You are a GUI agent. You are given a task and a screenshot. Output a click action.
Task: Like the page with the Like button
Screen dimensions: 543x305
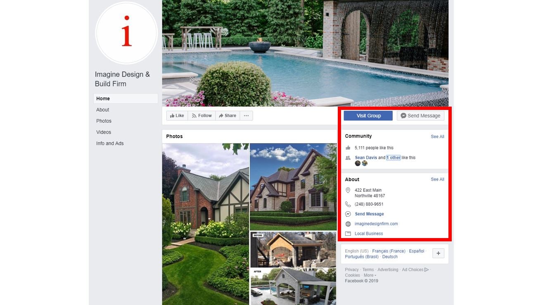coord(177,116)
